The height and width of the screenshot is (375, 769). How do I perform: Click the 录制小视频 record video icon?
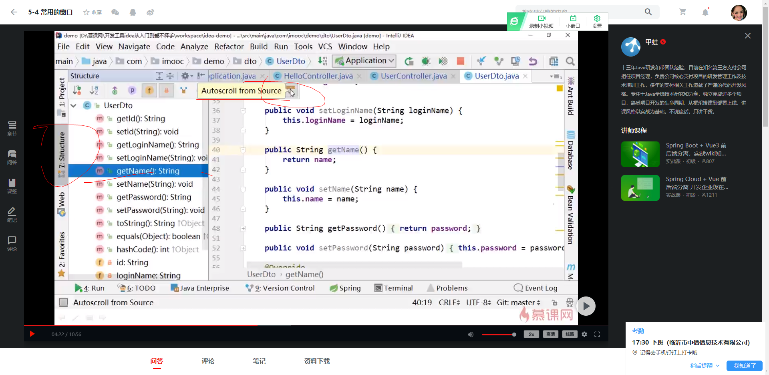[x=542, y=22]
